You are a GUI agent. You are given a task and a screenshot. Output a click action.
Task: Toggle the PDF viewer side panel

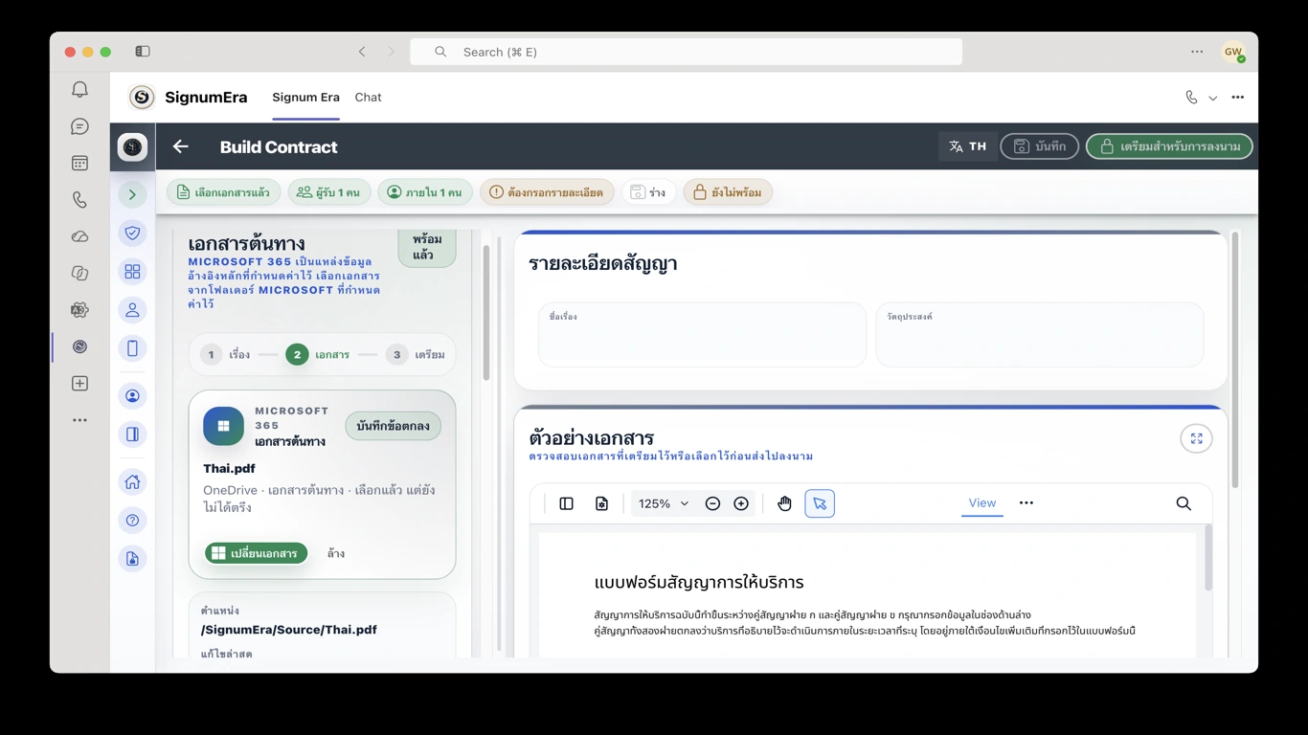[566, 503]
